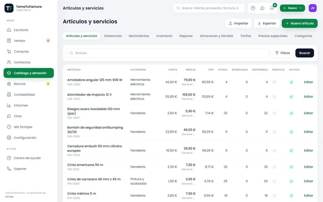Viewport: 323px width, 202px height.
Task: Open Contactos in the sidebar
Action: coord(29,62)
